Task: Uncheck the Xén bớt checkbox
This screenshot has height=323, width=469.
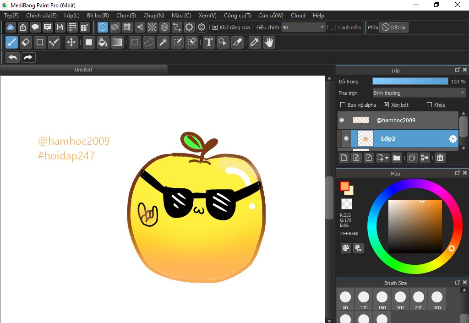Action: pyautogui.click(x=386, y=105)
